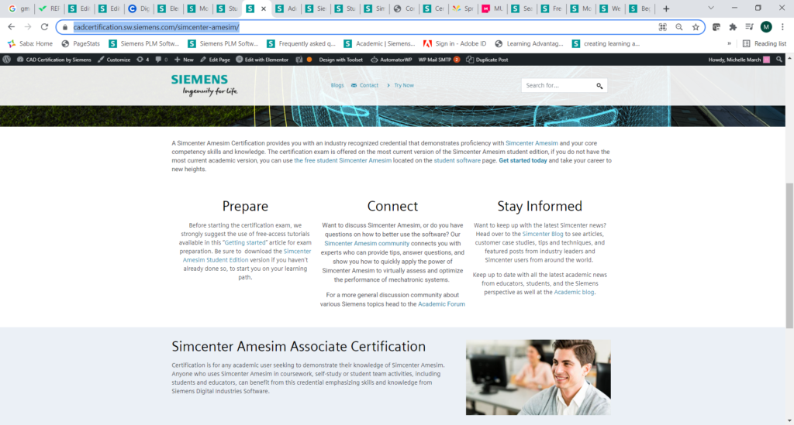794x425 pixels.
Task: Open the Reading list
Action: pyautogui.click(x=764, y=44)
